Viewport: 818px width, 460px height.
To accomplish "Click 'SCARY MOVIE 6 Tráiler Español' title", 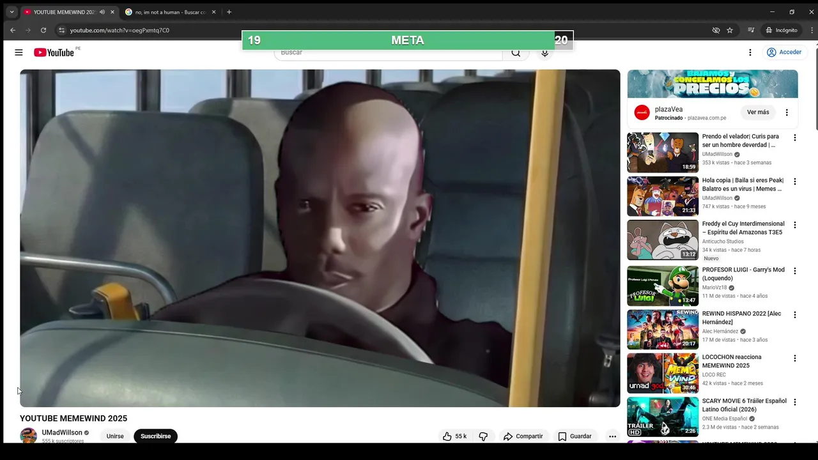I will pyautogui.click(x=745, y=405).
